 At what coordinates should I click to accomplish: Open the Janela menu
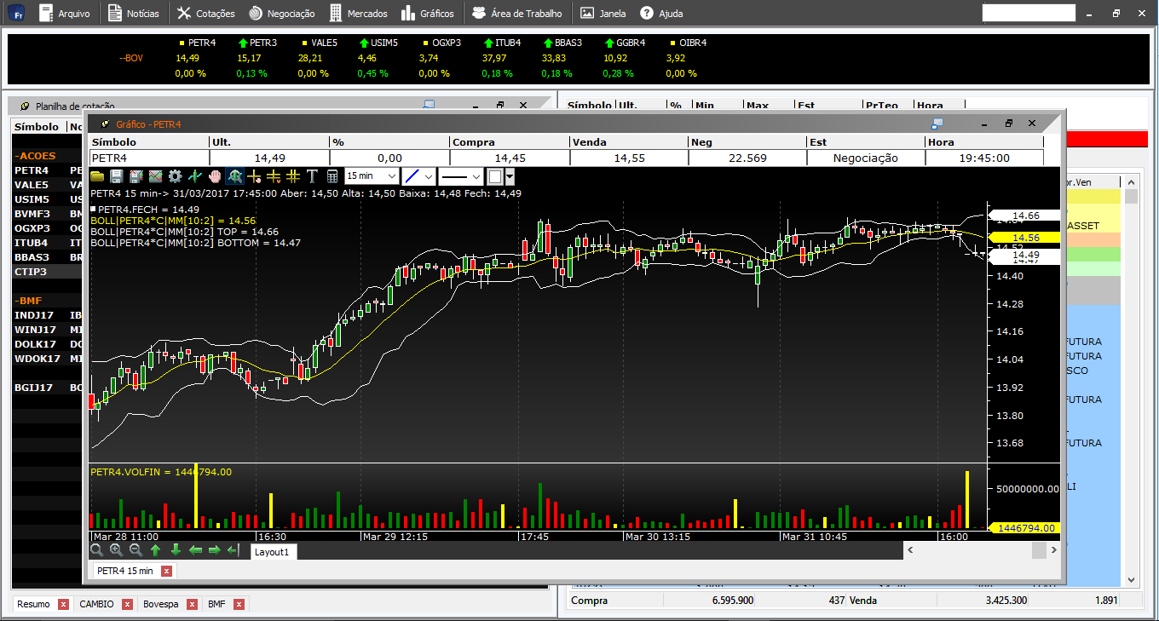(x=603, y=14)
